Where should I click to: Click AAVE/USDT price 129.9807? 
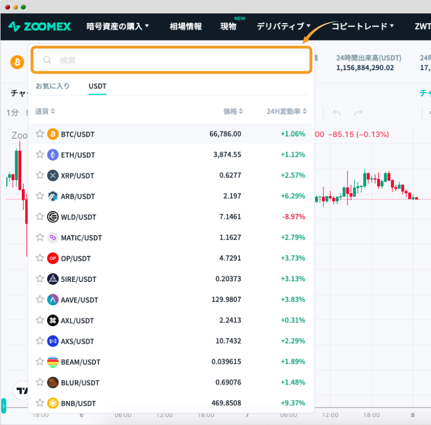(226, 299)
